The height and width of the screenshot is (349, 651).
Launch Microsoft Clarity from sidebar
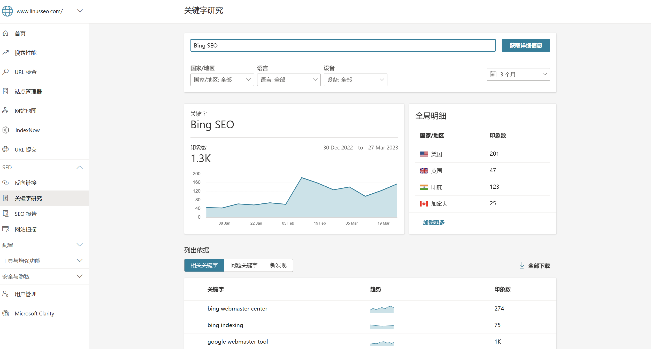(x=34, y=313)
